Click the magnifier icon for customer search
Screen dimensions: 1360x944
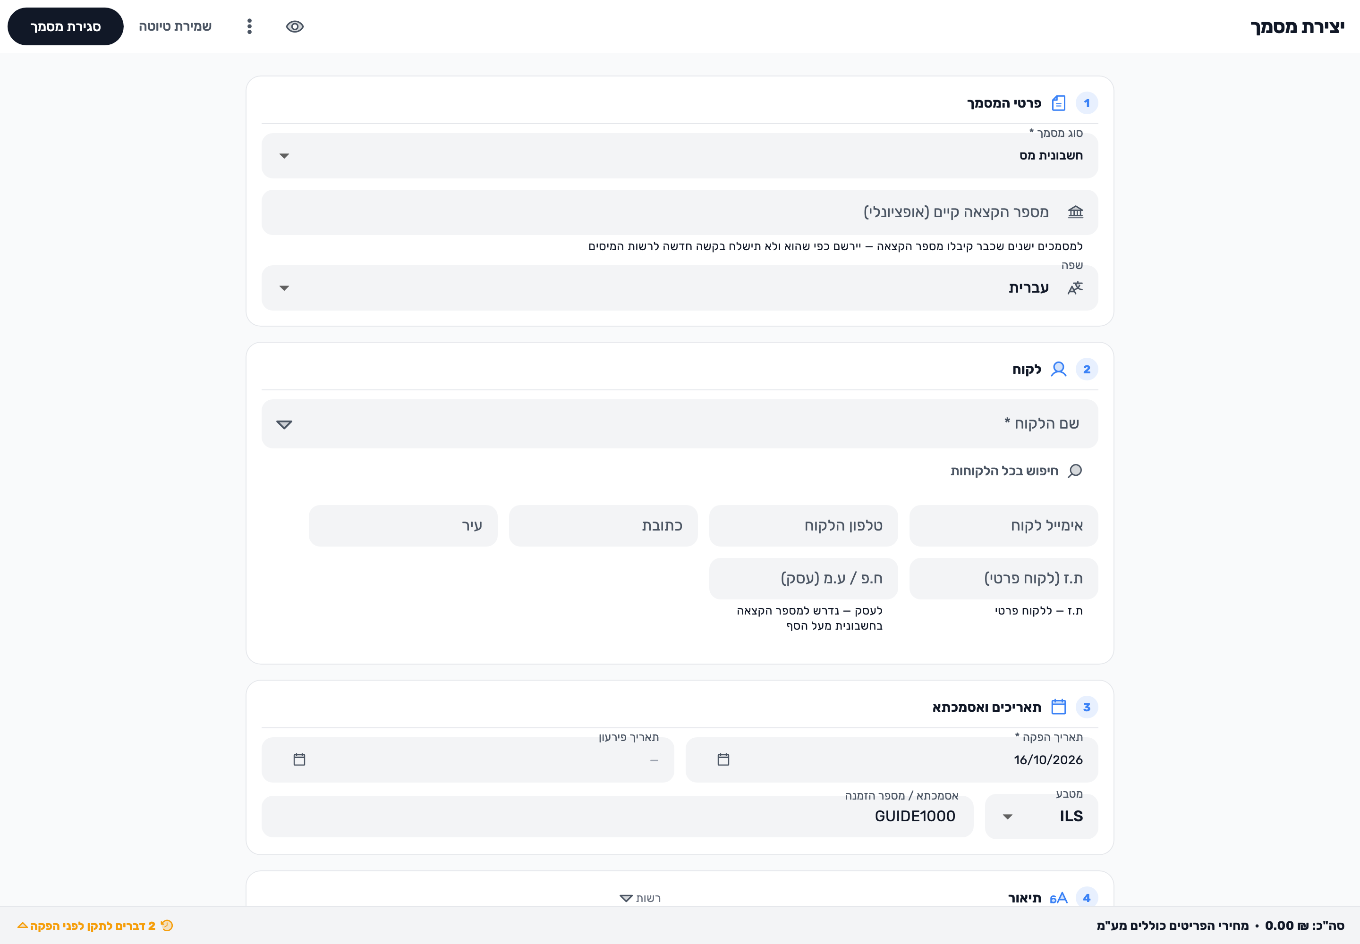coord(1075,471)
